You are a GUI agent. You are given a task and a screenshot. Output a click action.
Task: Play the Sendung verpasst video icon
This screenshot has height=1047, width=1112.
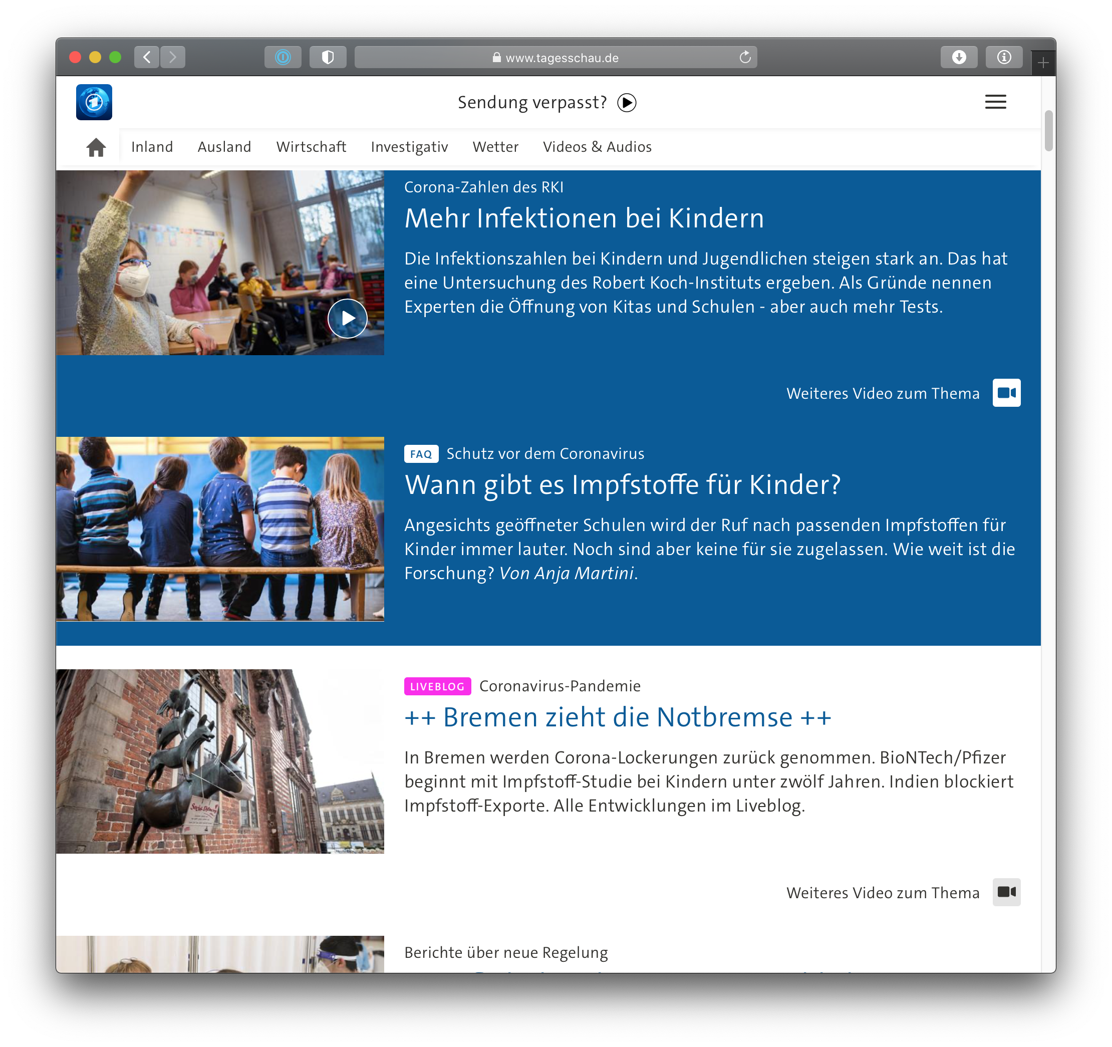[627, 103]
